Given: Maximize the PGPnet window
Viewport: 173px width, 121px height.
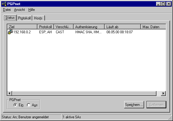Looking at the screenshot, I should (163, 4).
